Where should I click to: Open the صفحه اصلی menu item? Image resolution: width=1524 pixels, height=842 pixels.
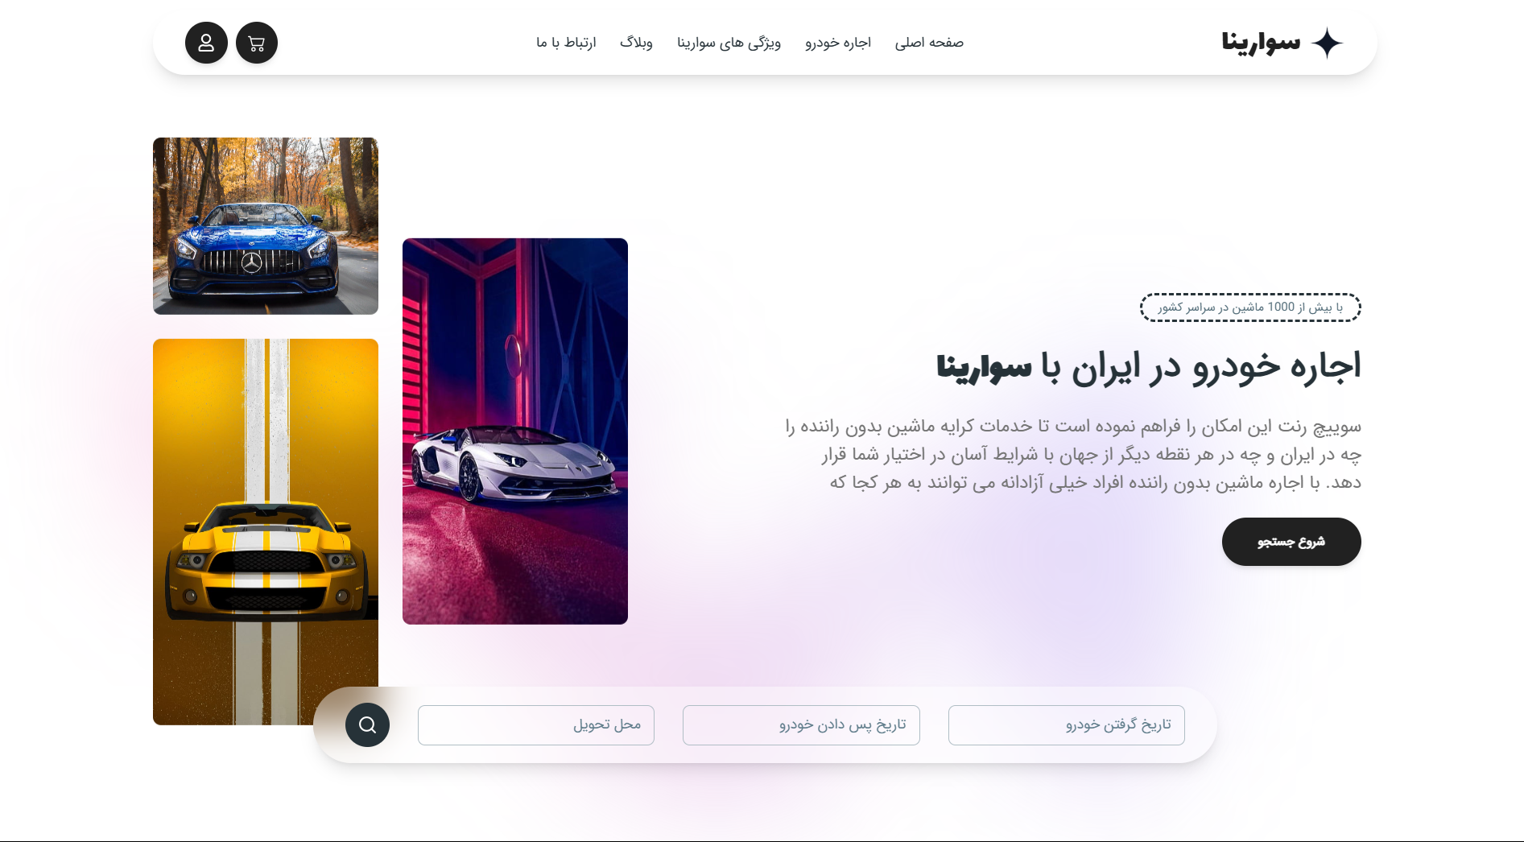pos(929,43)
